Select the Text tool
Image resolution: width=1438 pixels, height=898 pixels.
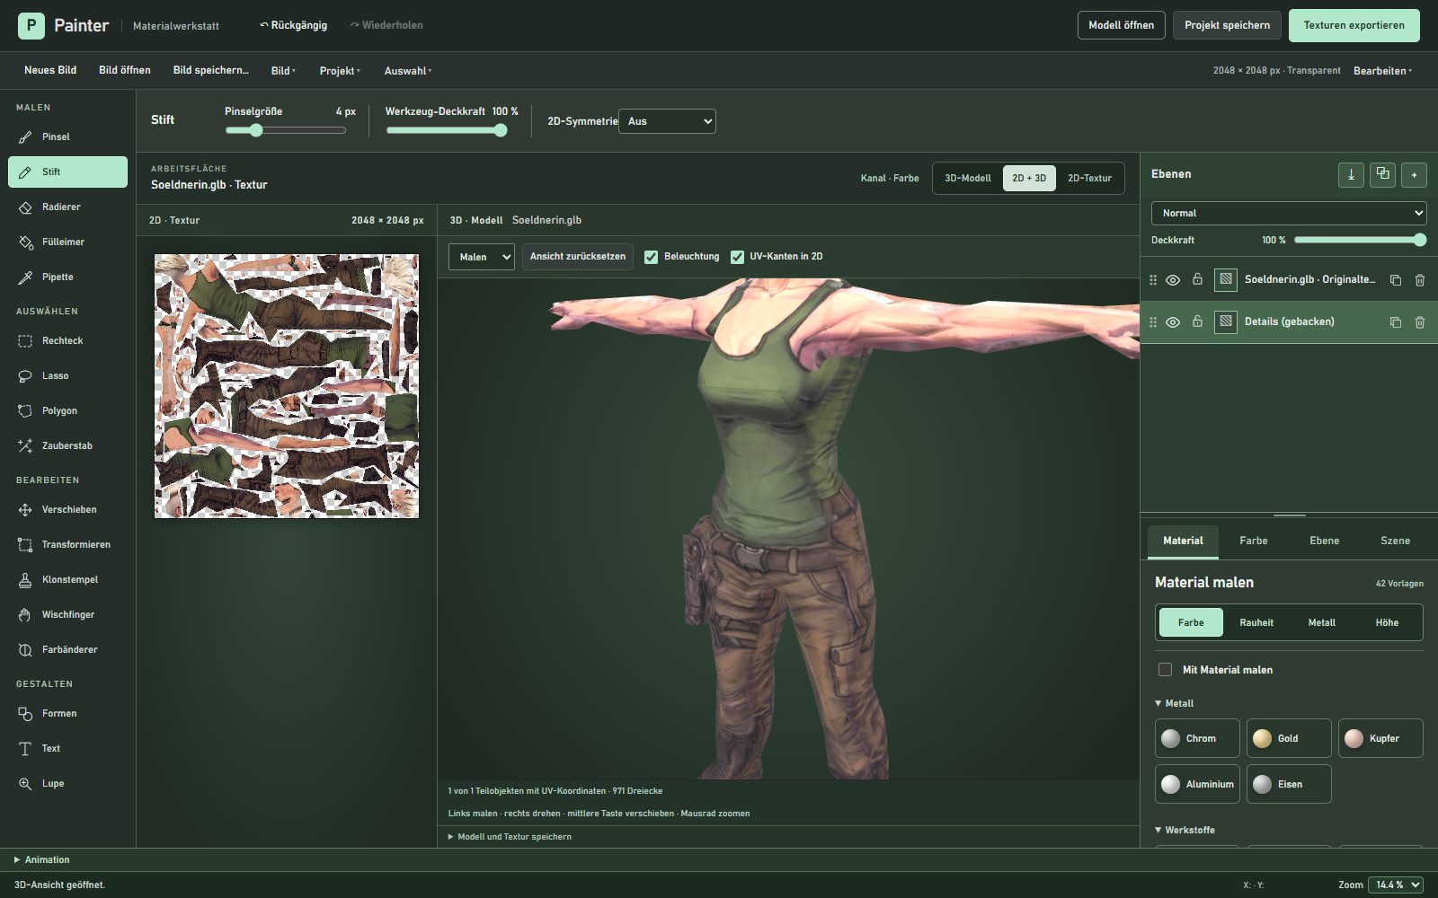point(67,748)
